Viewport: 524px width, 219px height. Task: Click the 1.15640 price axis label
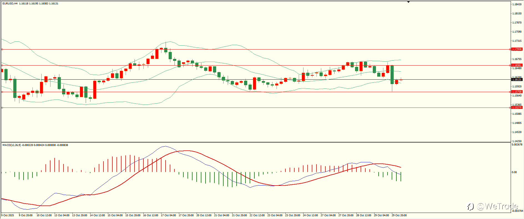click(517, 96)
